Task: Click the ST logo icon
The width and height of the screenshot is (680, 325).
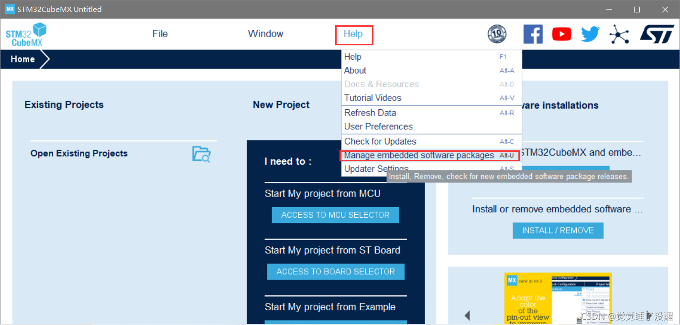Action: [x=656, y=34]
